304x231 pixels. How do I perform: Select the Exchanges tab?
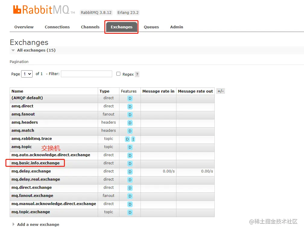(122, 27)
